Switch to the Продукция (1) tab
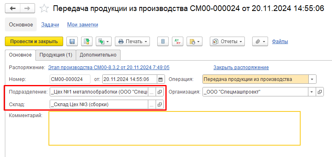 56,55
